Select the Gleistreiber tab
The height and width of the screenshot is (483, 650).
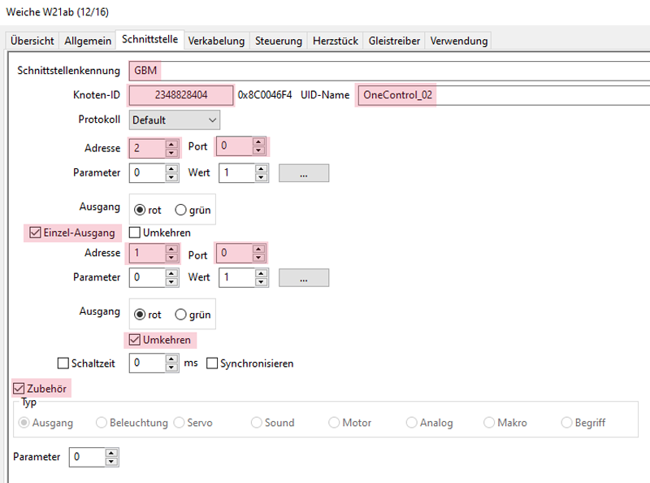395,41
